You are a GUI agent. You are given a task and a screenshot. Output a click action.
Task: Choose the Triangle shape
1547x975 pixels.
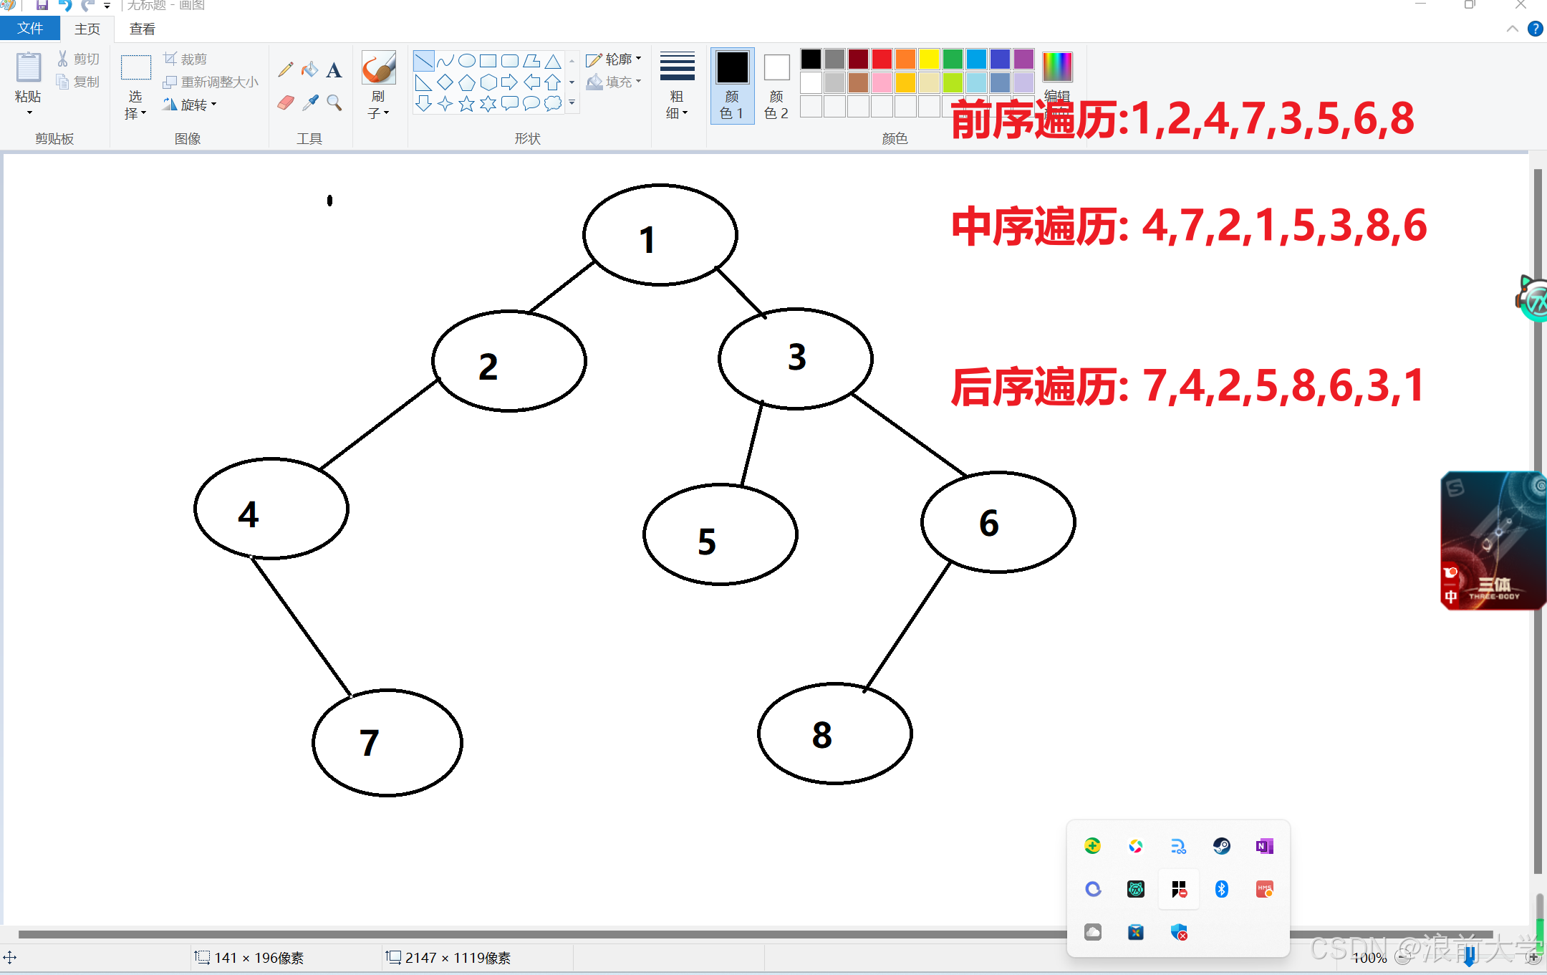552,61
